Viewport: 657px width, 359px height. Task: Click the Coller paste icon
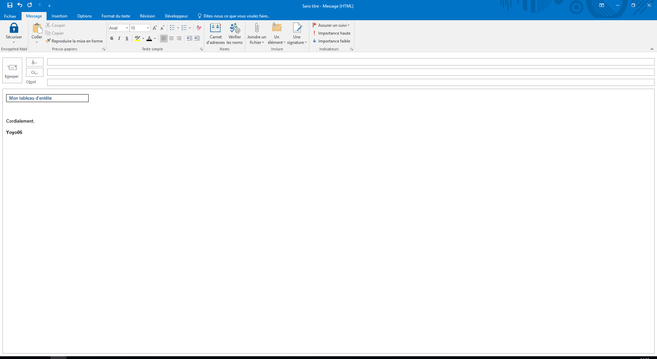coord(37,28)
